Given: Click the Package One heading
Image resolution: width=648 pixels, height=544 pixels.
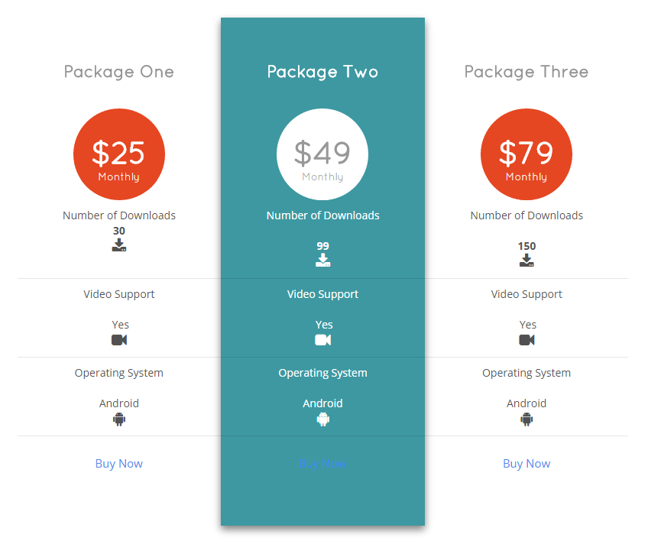Looking at the screenshot, I should 119,72.
